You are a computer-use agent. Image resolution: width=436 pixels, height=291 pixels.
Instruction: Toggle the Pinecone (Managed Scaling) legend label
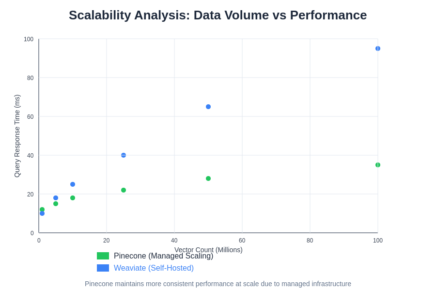point(163,257)
